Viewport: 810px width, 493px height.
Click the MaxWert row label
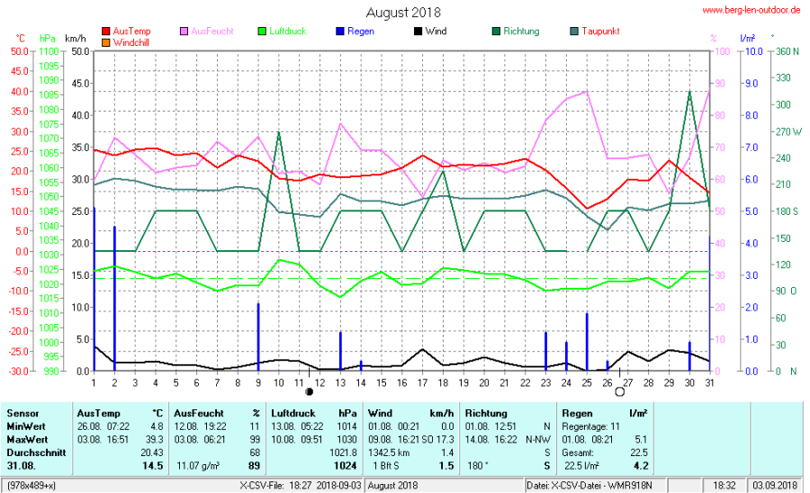click(27, 439)
